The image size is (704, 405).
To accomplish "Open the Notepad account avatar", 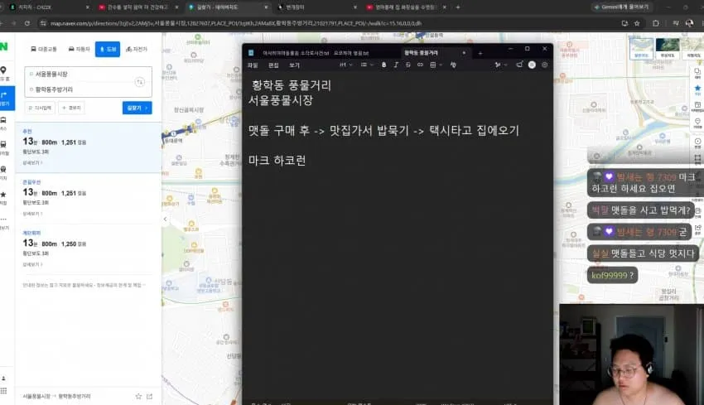I will (x=532, y=65).
